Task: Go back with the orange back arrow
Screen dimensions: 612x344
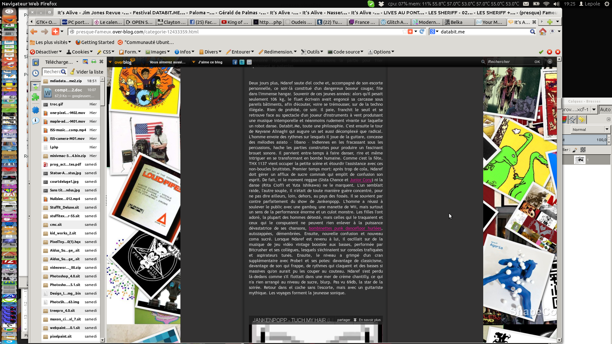Action: tap(34, 32)
